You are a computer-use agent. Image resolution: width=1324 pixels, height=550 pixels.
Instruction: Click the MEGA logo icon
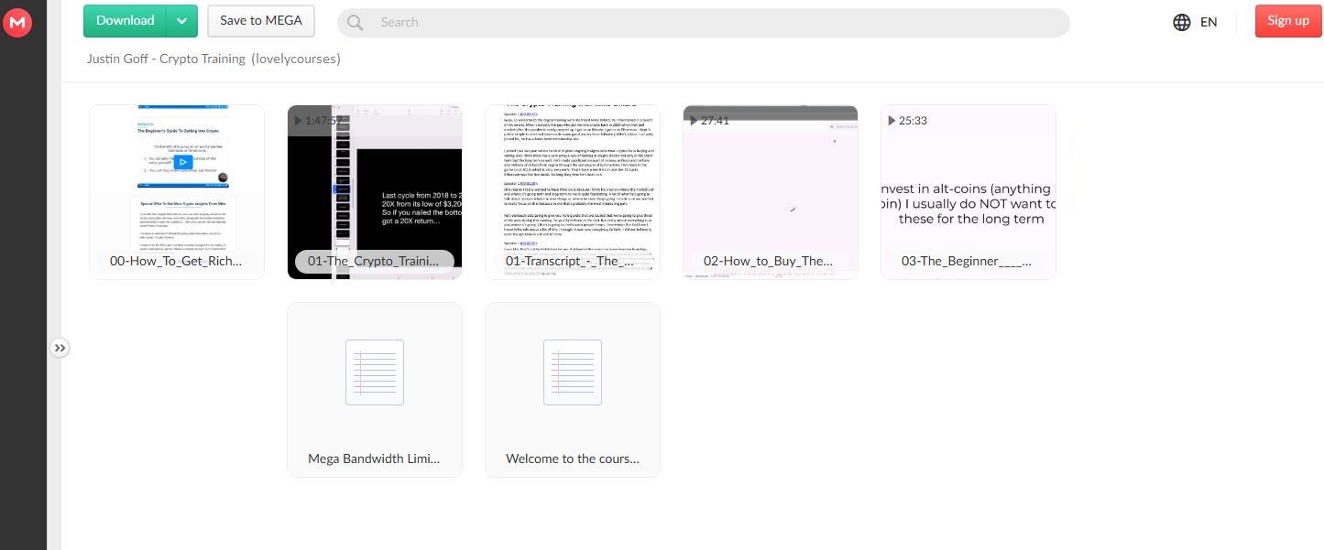coord(16,23)
